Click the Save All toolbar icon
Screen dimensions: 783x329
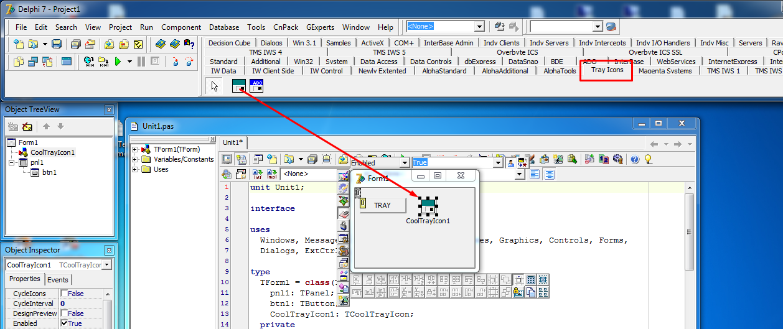point(75,44)
